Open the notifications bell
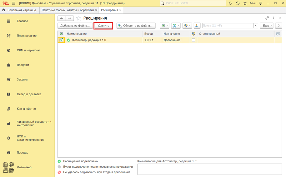 230,3
